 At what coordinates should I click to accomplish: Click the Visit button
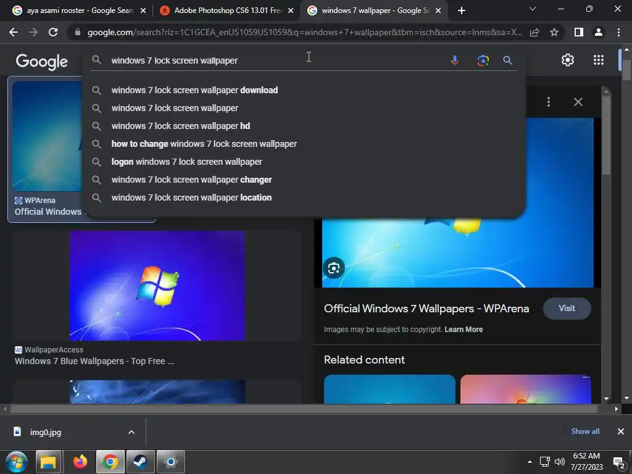point(567,309)
